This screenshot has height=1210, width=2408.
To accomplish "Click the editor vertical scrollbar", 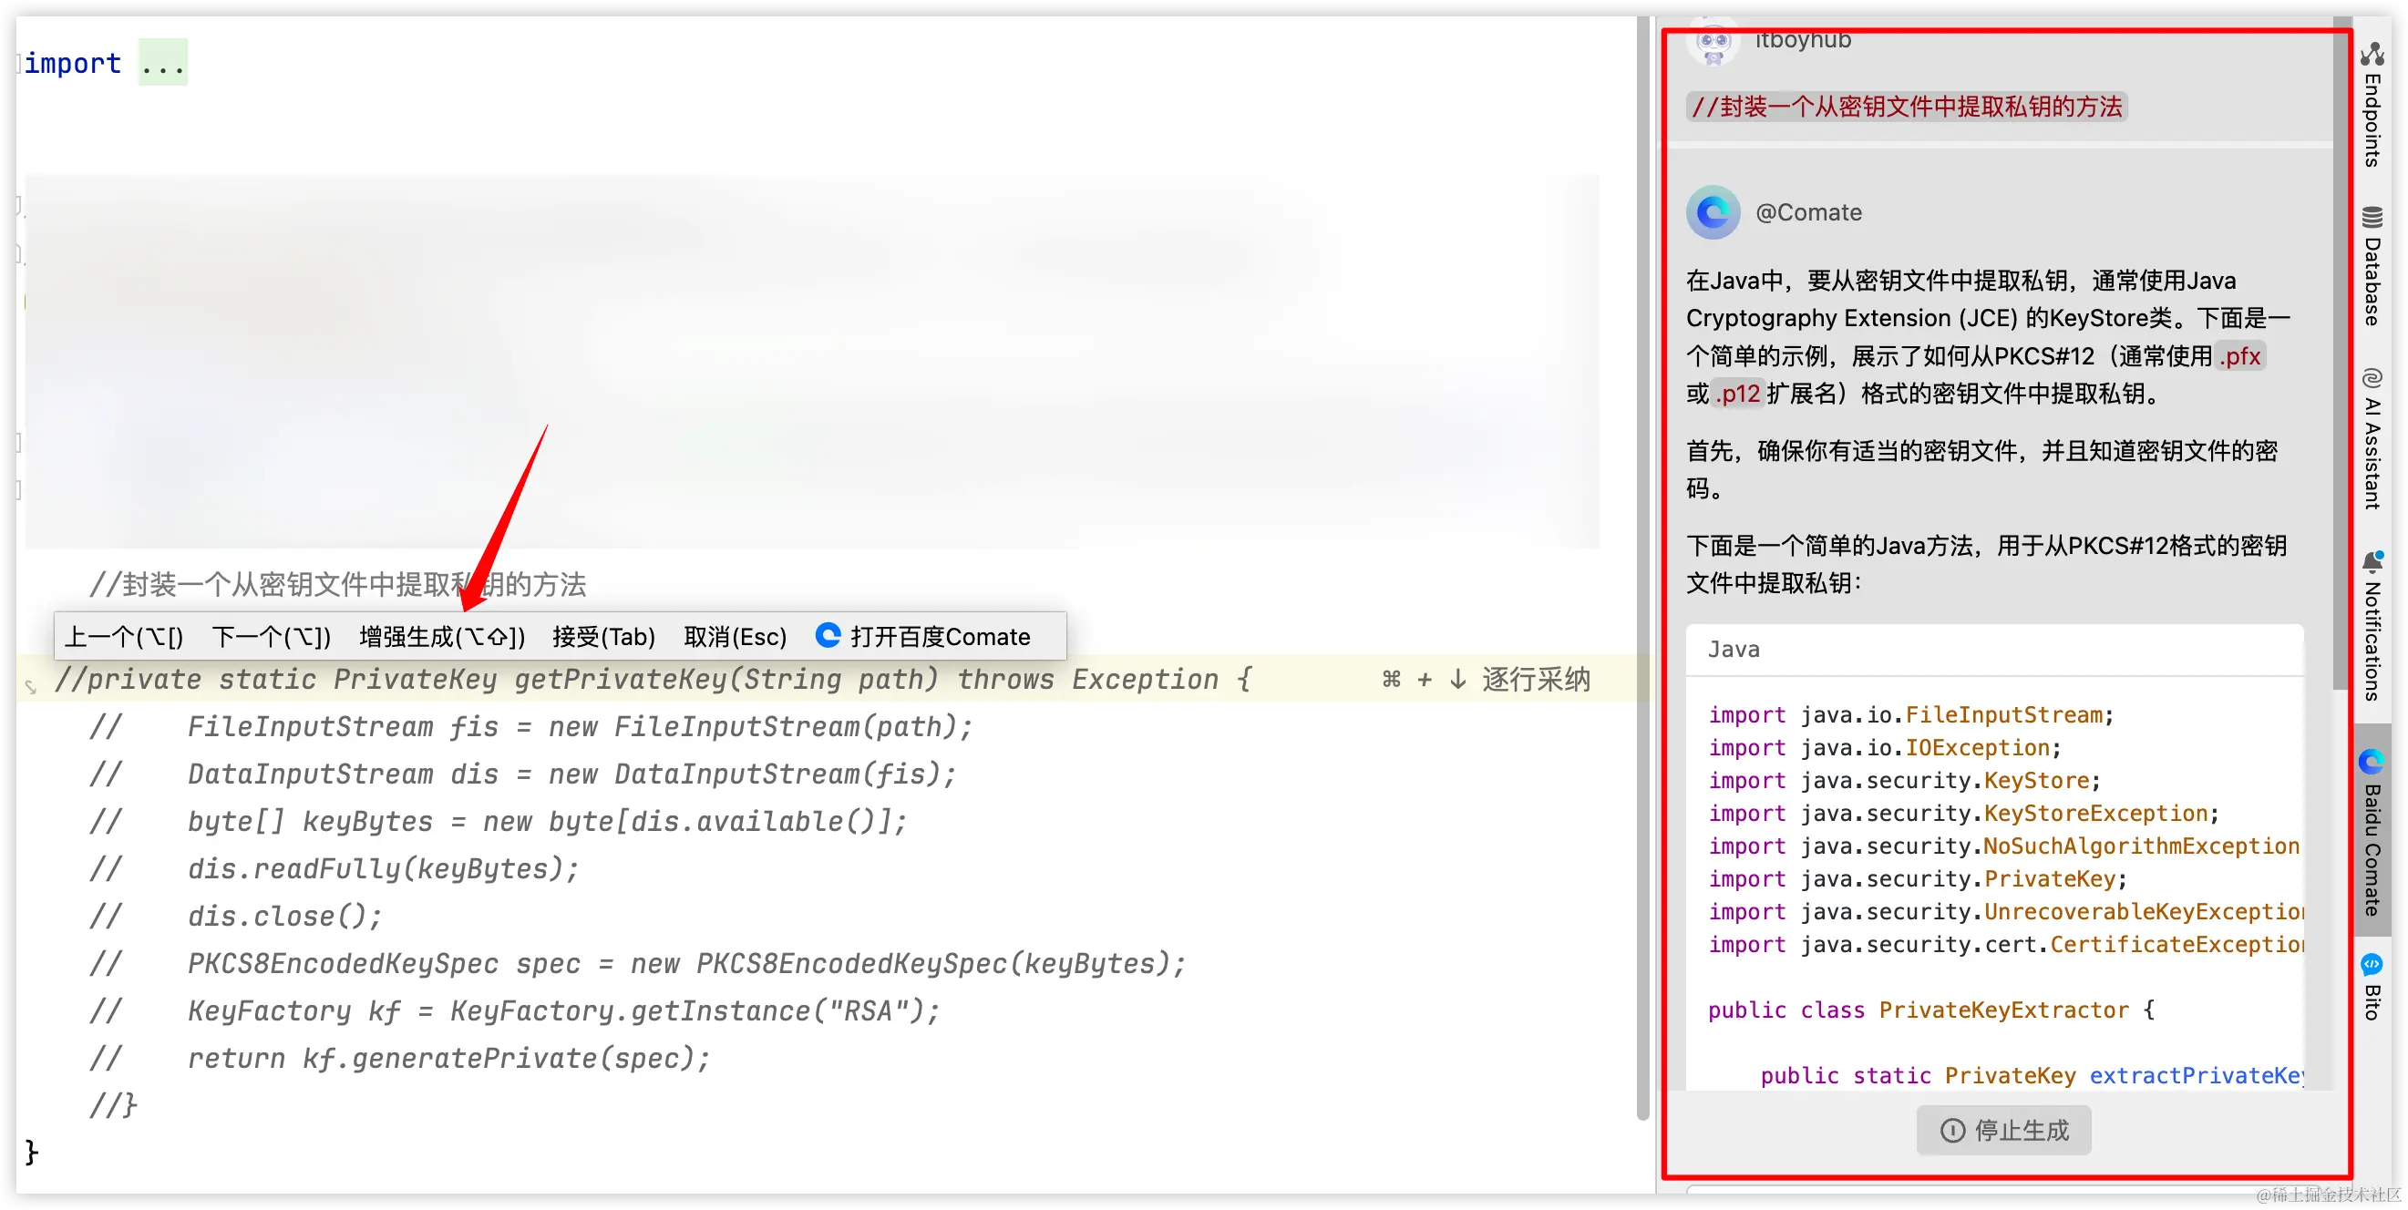I will (x=1642, y=560).
